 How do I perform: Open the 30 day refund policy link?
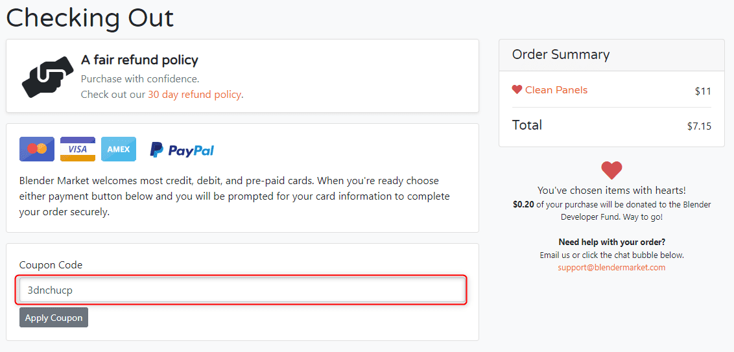195,95
